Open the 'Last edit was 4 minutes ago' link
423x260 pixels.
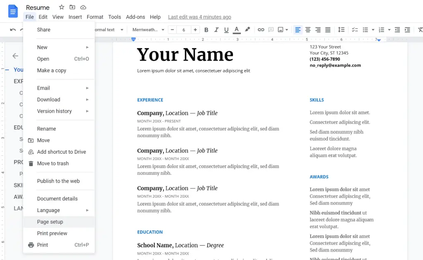tap(200, 17)
